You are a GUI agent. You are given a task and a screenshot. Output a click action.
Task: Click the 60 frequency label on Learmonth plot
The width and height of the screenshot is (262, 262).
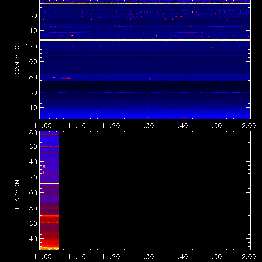pyautogui.click(x=33, y=223)
